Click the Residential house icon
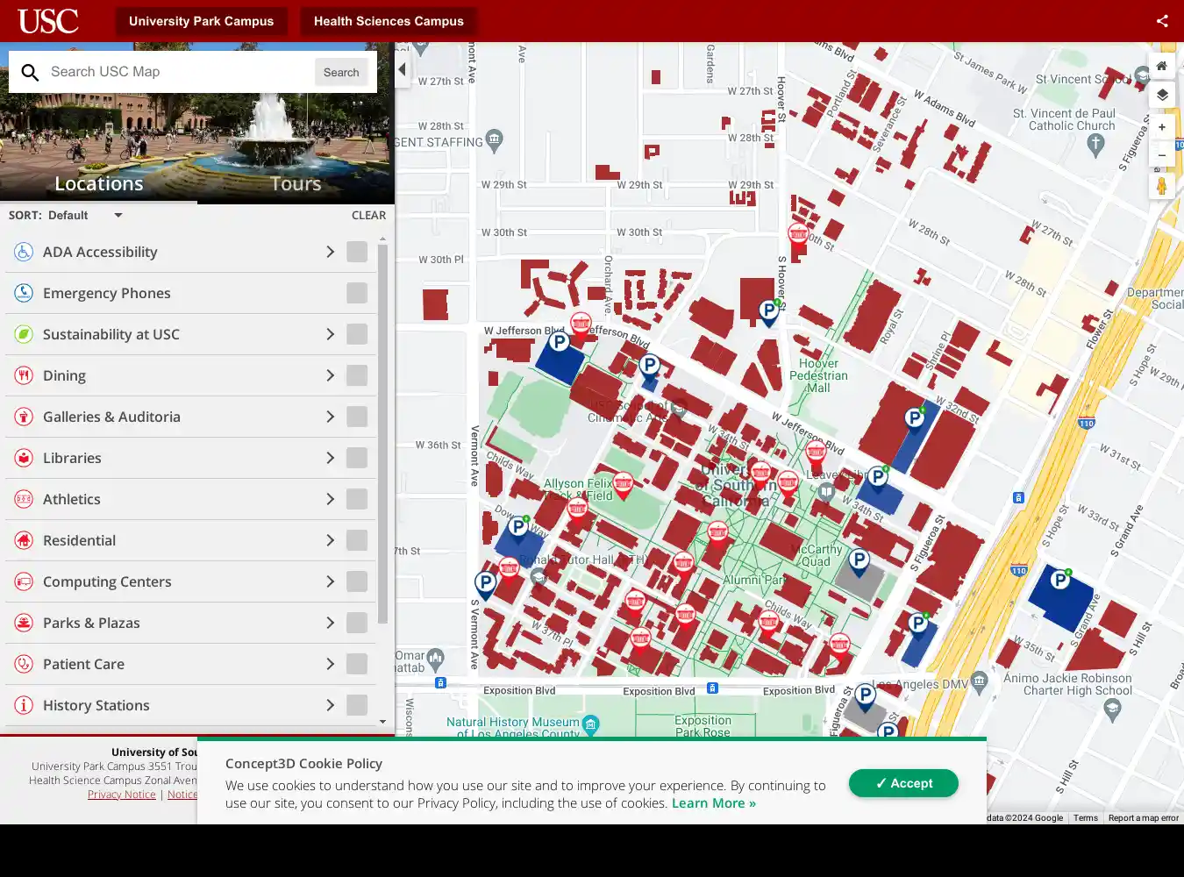The width and height of the screenshot is (1184, 877). point(24,540)
